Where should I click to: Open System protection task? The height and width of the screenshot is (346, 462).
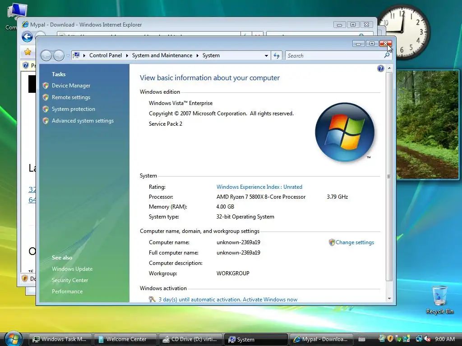(74, 109)
